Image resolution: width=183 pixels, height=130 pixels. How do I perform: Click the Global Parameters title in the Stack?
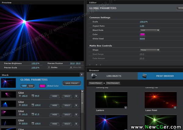click(x=34, y=80)
